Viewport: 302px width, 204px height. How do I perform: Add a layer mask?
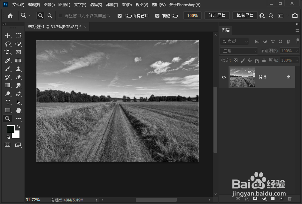click(x=255, y=199)
